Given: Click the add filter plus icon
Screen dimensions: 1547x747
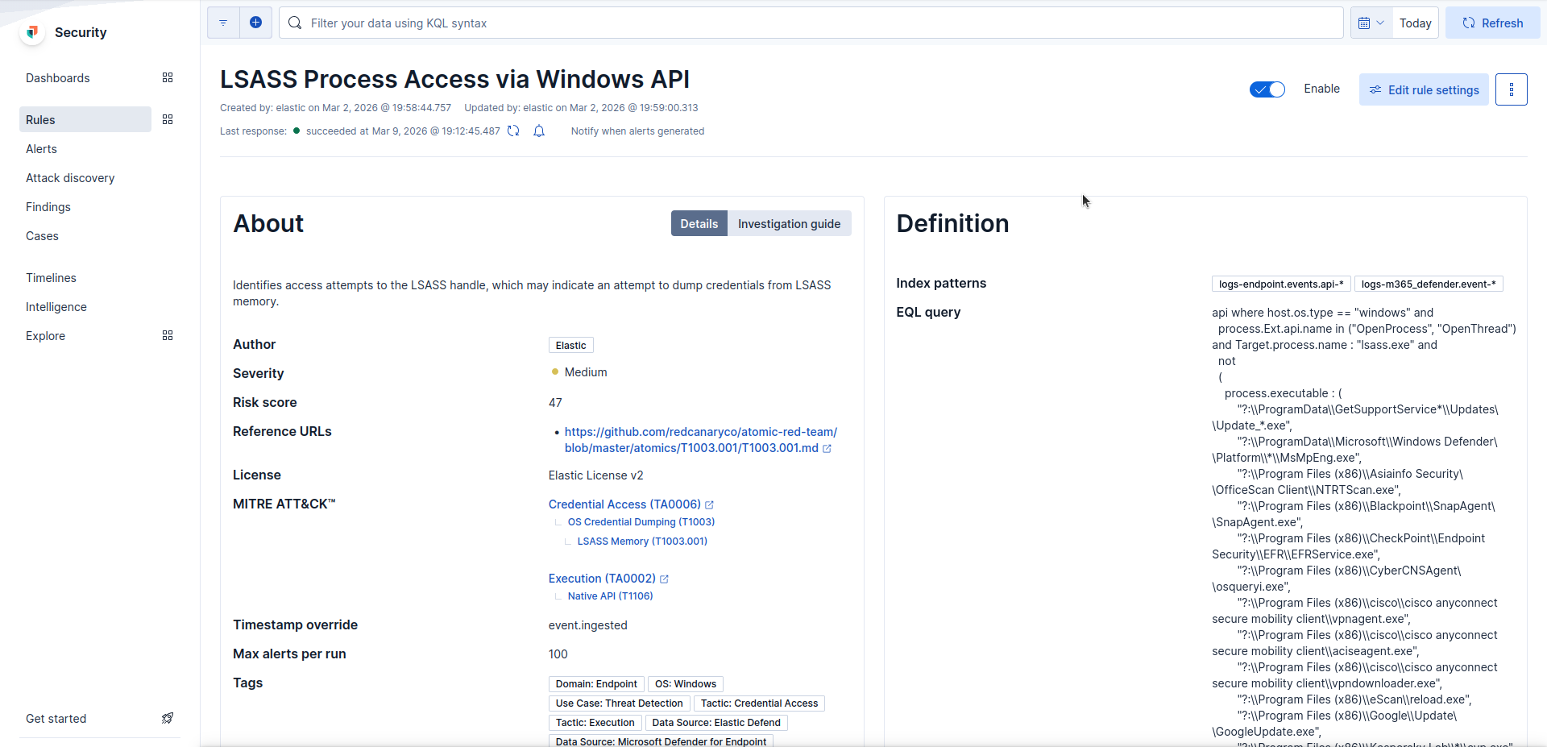Looking at the screenshot, I should pyautogui.click(x=255, y=23).
